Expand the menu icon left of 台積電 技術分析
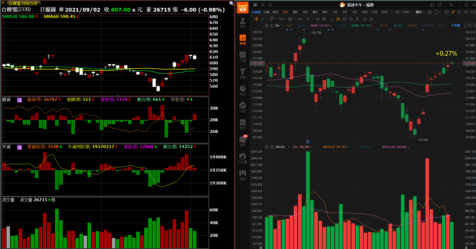This screenshot has height=249, width=476. (x=4, y=3)
